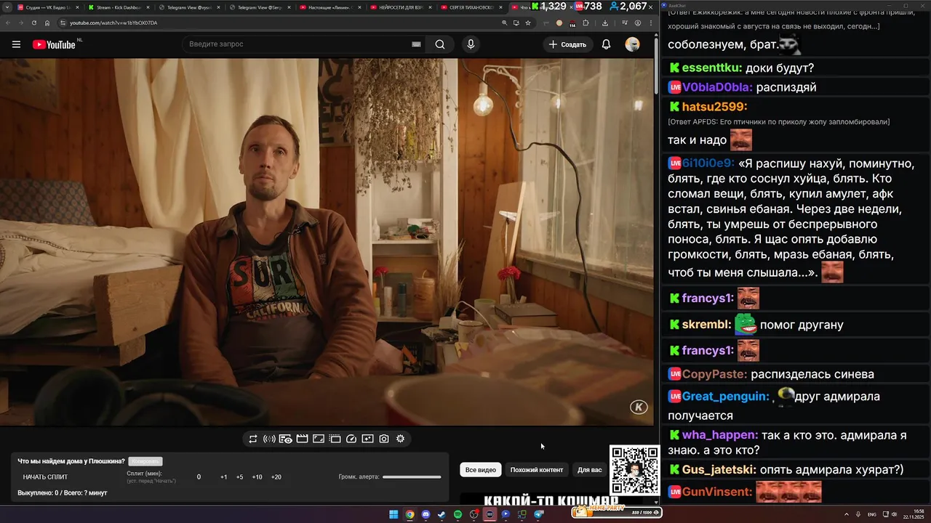Click the Копировать button next to title
931x523 pixels.
[145, 461]
